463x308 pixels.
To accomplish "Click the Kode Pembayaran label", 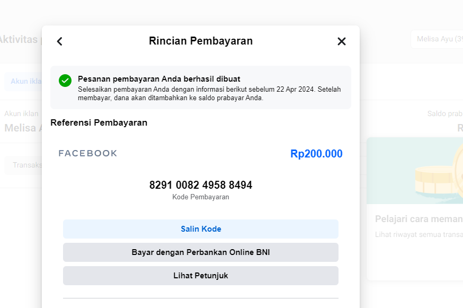I will point(201,197).
